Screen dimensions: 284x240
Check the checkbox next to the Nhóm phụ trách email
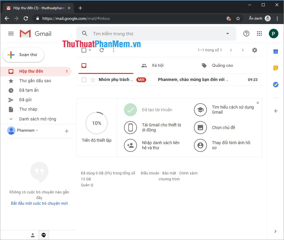click(84, 80)
